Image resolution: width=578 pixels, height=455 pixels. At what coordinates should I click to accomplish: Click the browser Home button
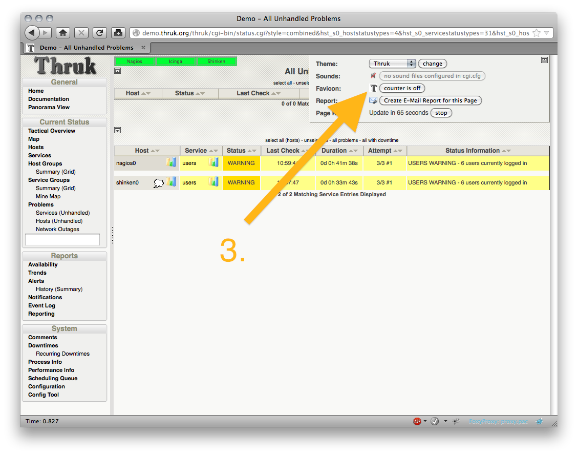tap(62, 33)
